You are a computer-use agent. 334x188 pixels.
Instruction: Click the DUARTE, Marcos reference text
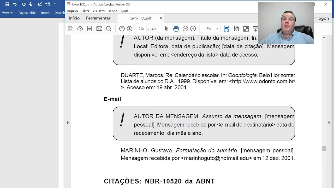tap(142, 75)
